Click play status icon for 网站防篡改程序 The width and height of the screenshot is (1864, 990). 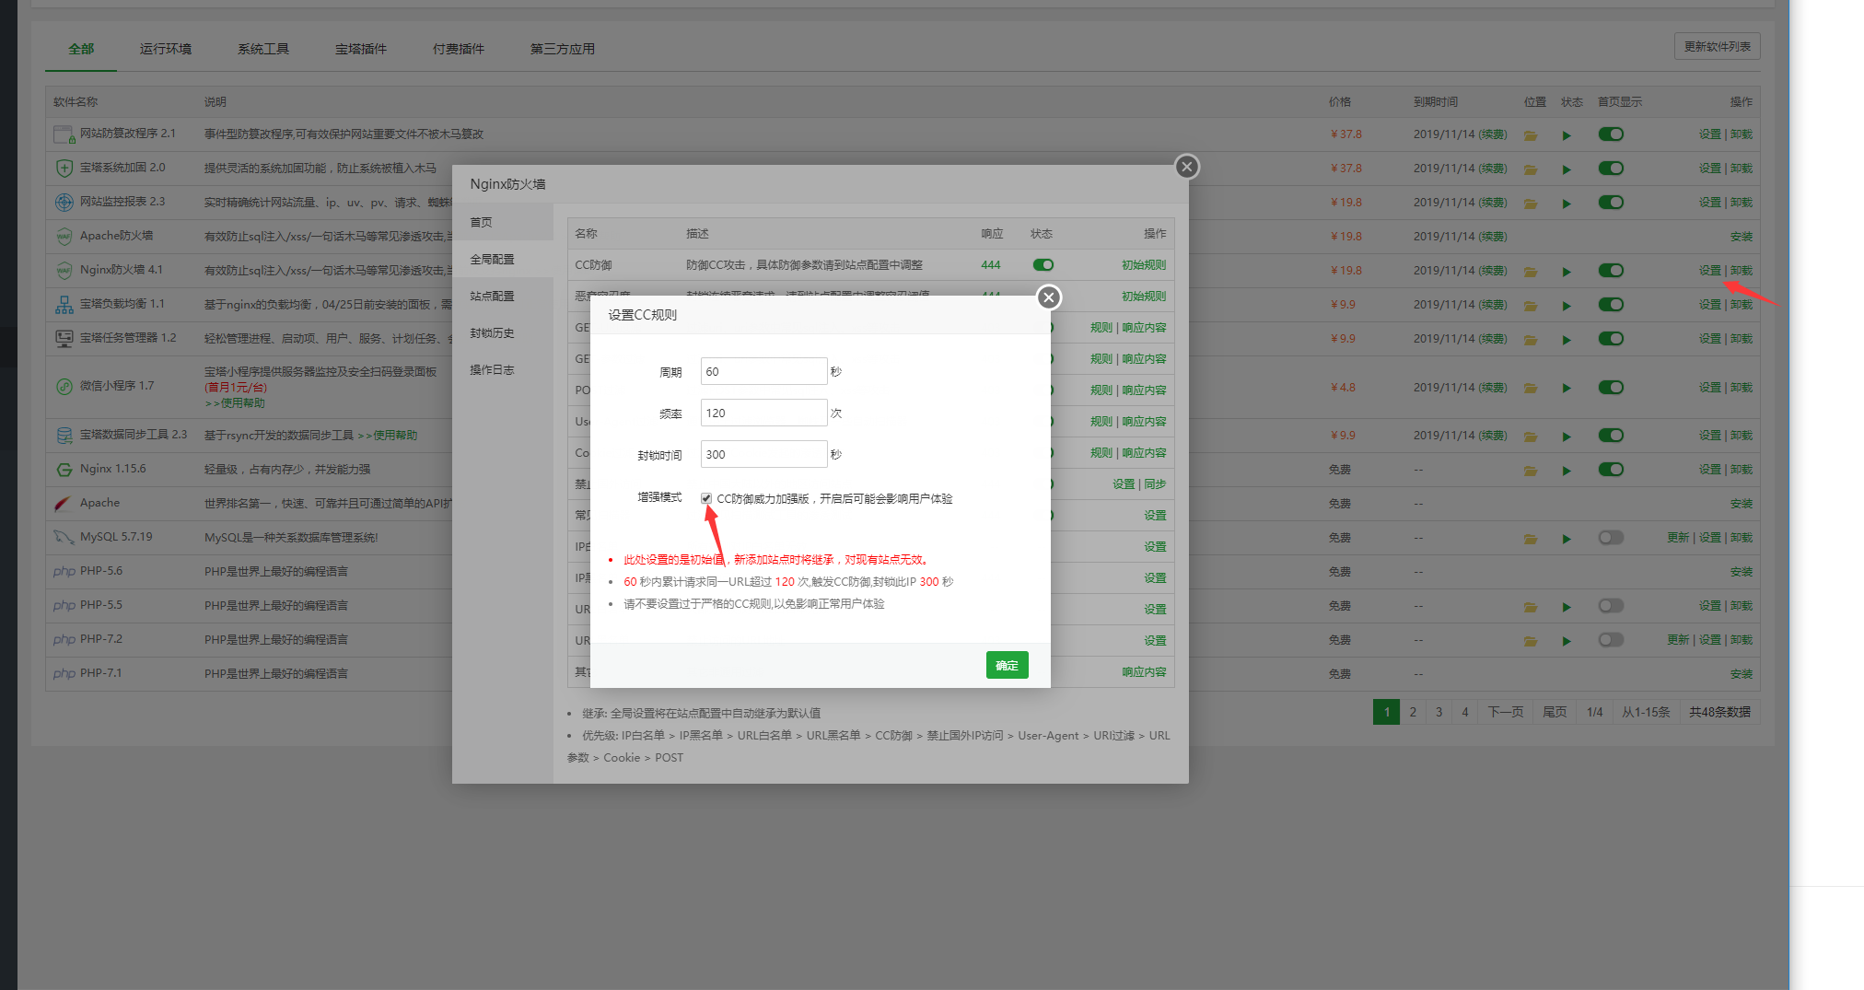coord(1567,135)
